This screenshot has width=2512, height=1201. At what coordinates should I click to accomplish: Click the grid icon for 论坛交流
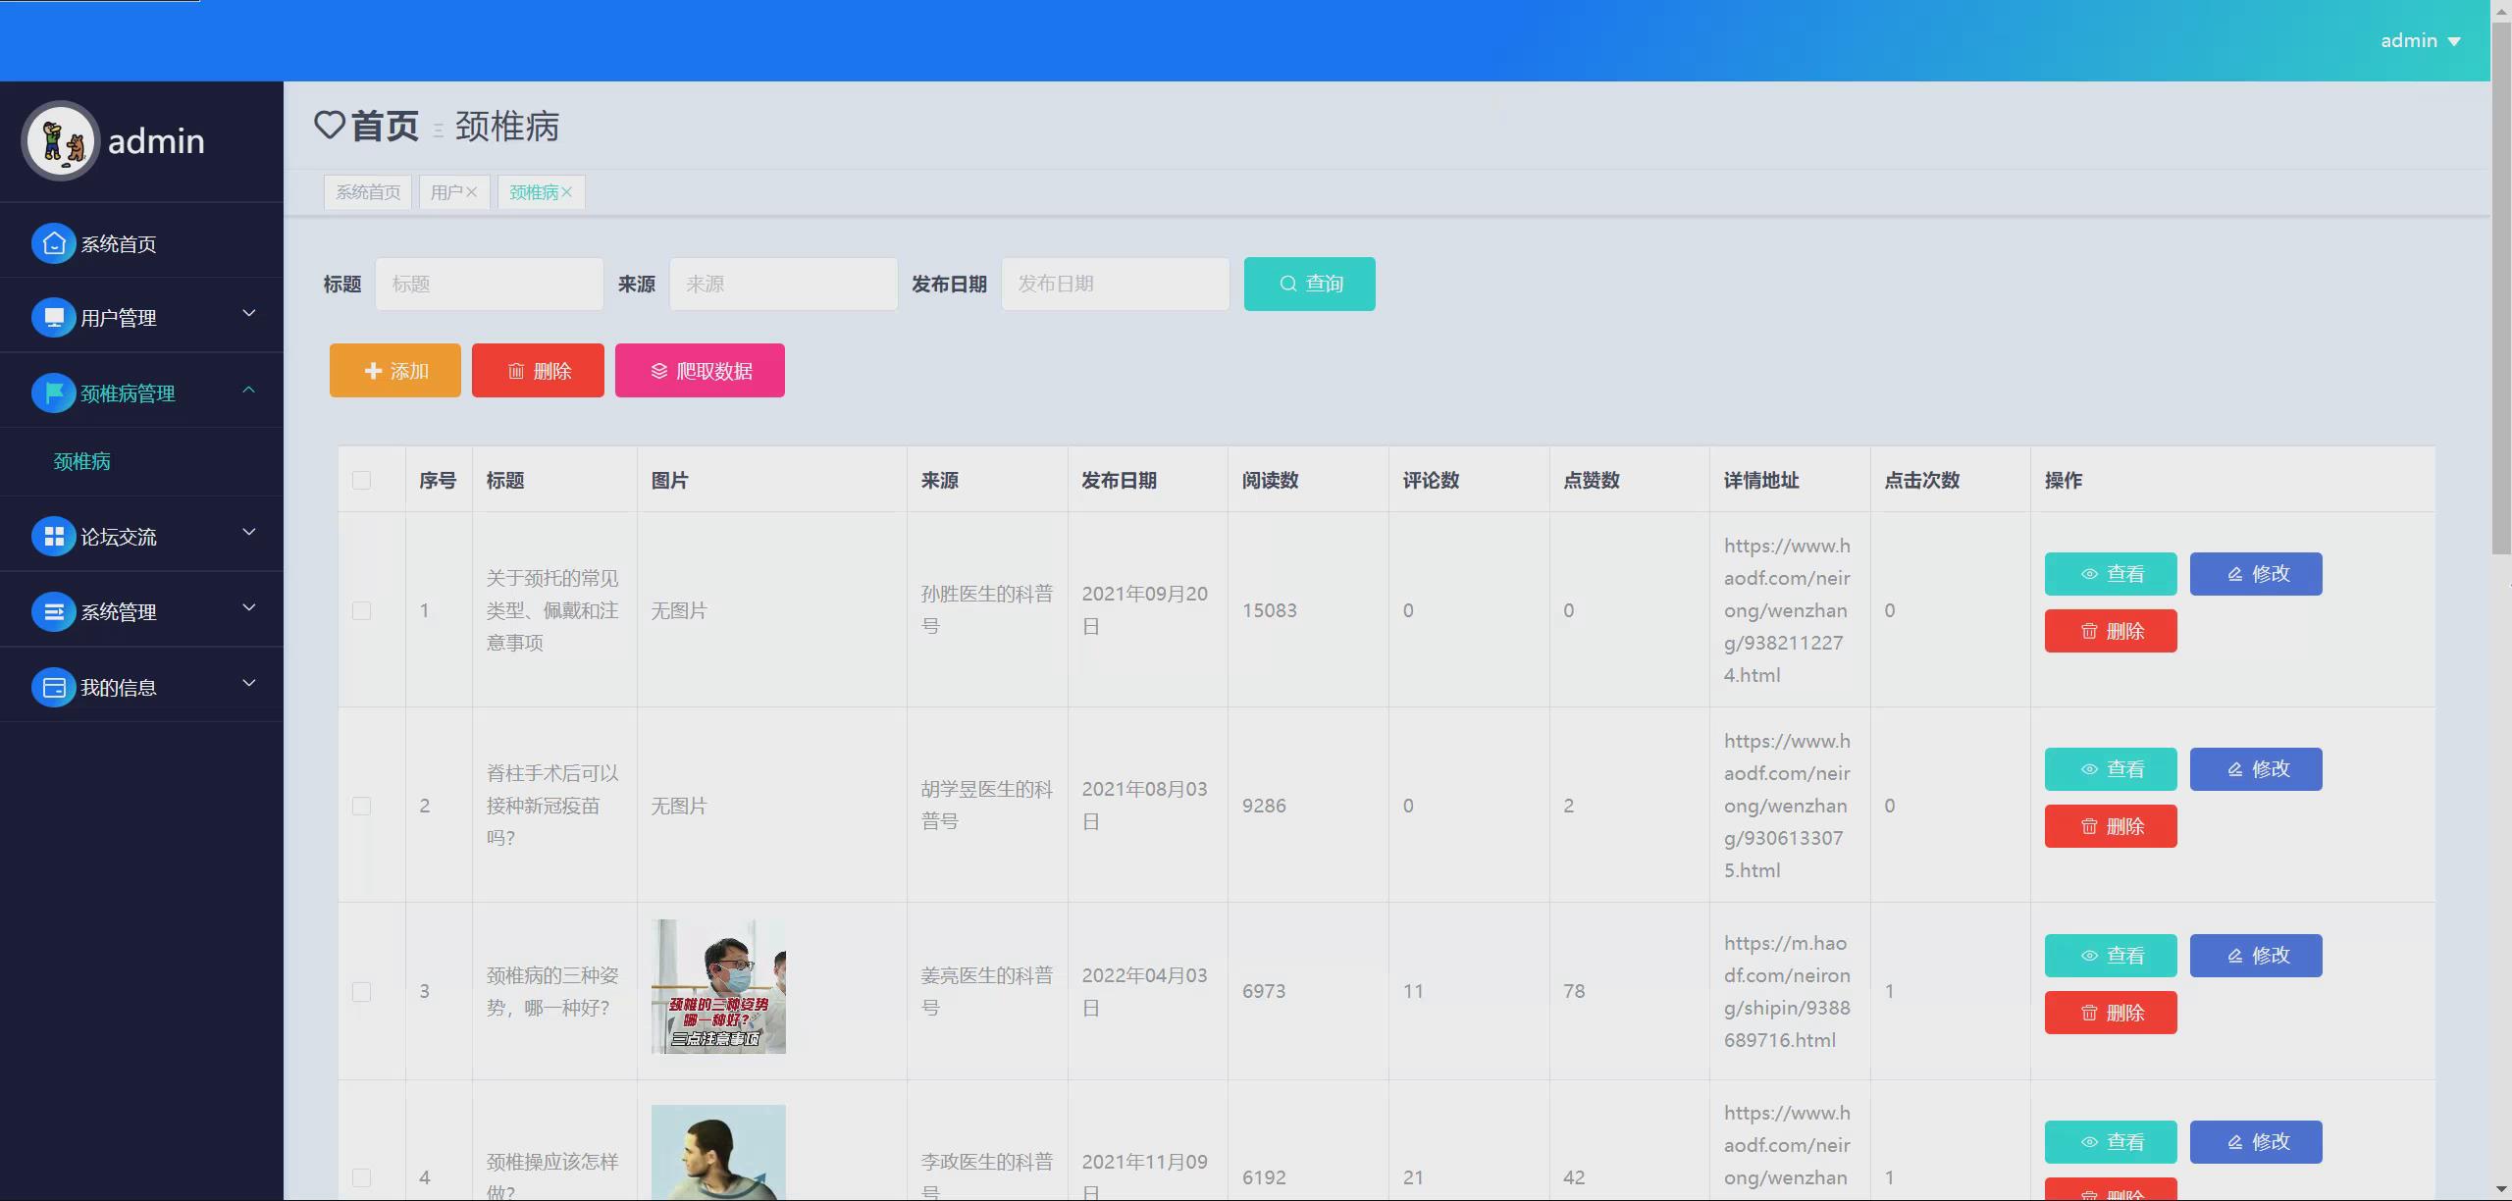point(54,537)
